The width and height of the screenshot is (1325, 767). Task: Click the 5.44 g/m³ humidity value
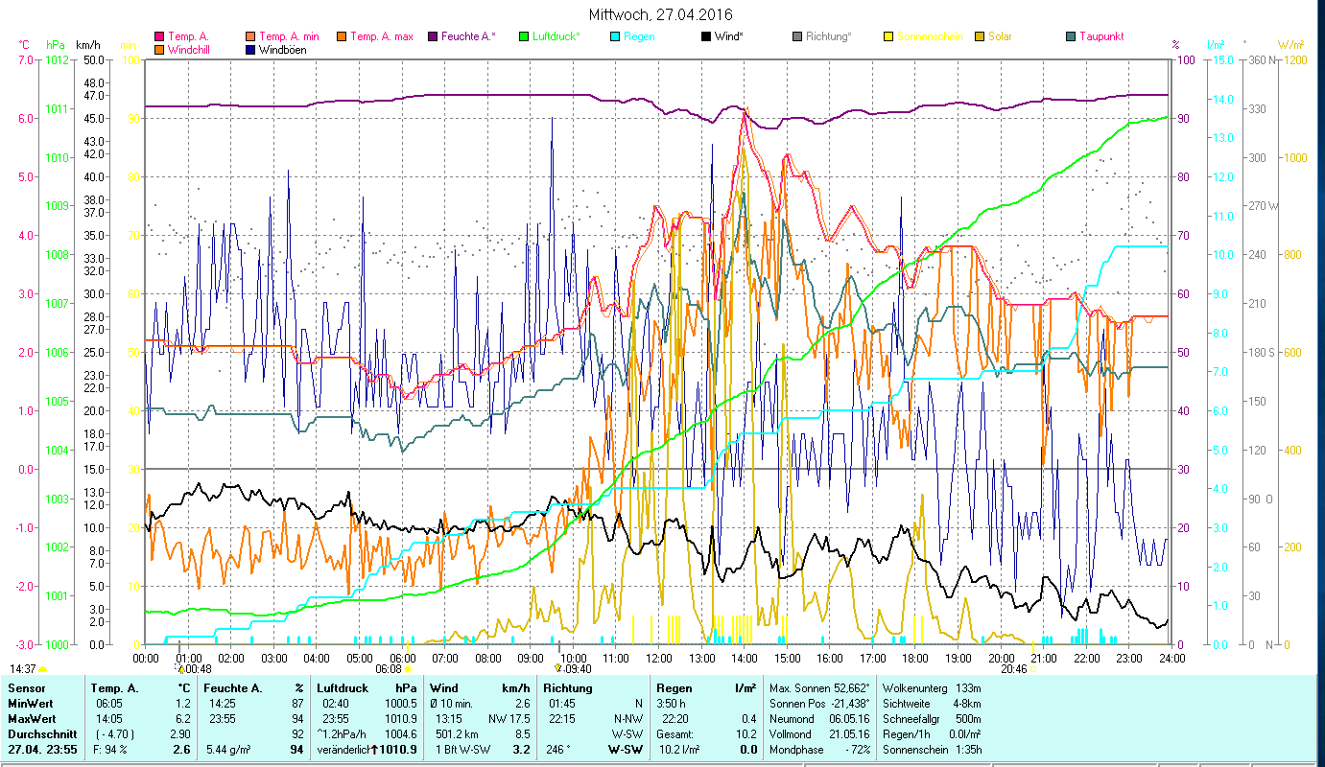click(227, 750)
